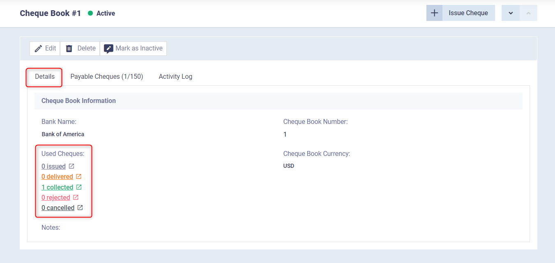
Task: Open the 1 collected cheques link
Action: point(58,187)
